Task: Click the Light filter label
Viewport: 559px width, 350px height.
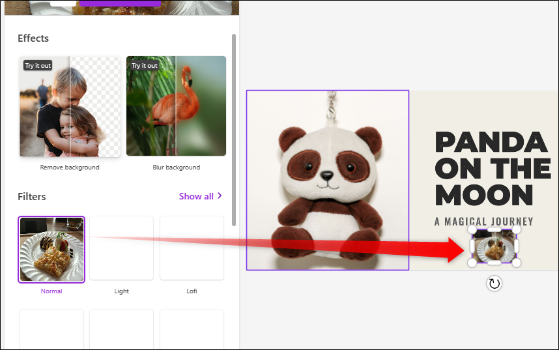Action: [122, 291]
